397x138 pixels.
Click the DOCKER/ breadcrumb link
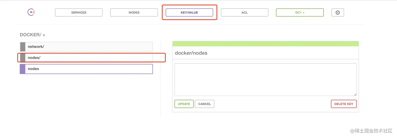pyautogui.click(x=30, y=35)
